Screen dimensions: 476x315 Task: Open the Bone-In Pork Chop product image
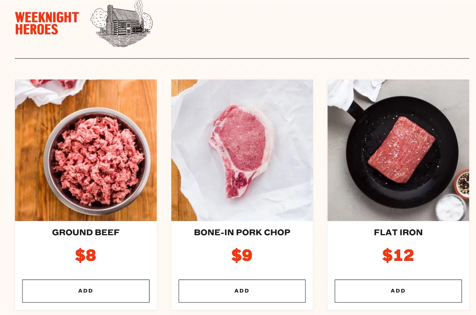click(242, 149)
